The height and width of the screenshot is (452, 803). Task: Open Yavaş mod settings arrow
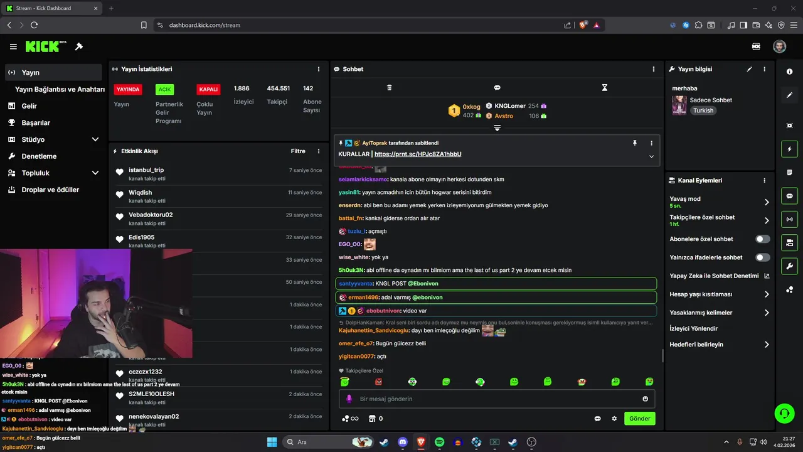click(767, 202)
